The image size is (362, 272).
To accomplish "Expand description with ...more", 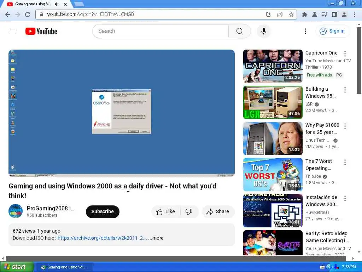I will [x=156, y=238].
